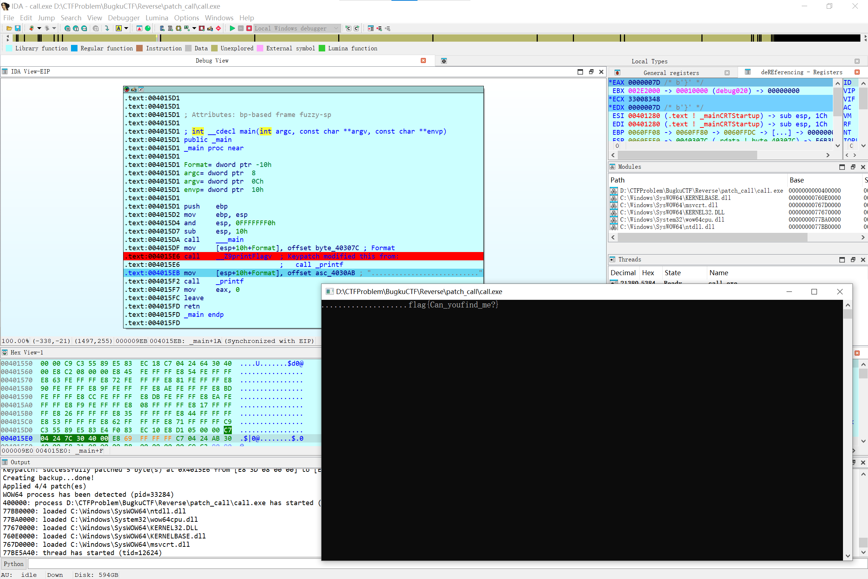Image resolution: width=868 pixels, height=579 pixels.
Task: Select the call.exe entry in Modules list
Action: pyautogui.click(x=701, y=190)
